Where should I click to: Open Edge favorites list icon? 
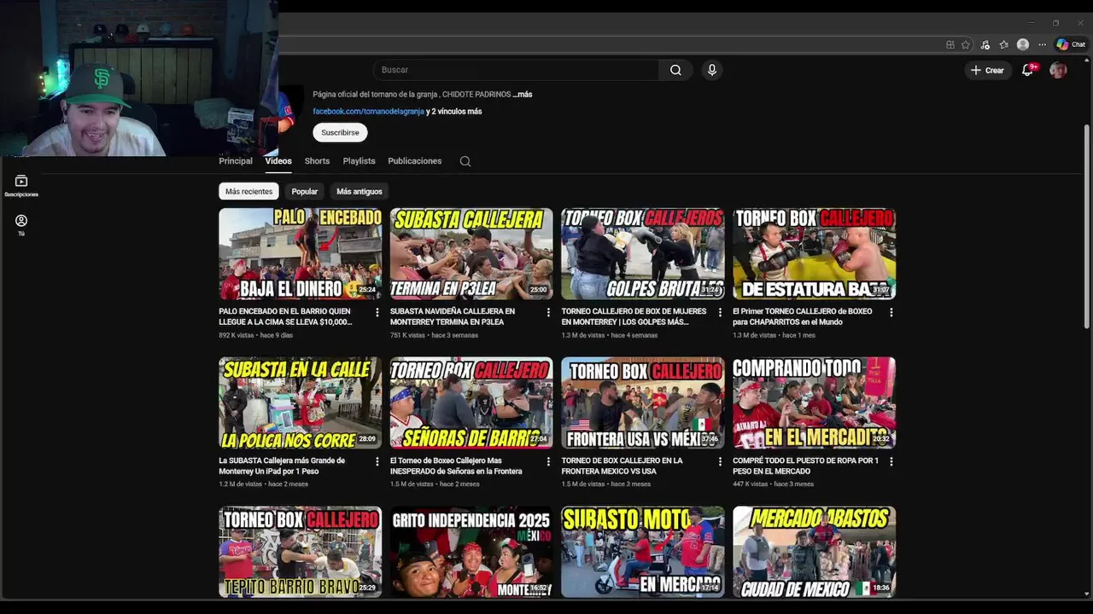[x=1004, y=44]
